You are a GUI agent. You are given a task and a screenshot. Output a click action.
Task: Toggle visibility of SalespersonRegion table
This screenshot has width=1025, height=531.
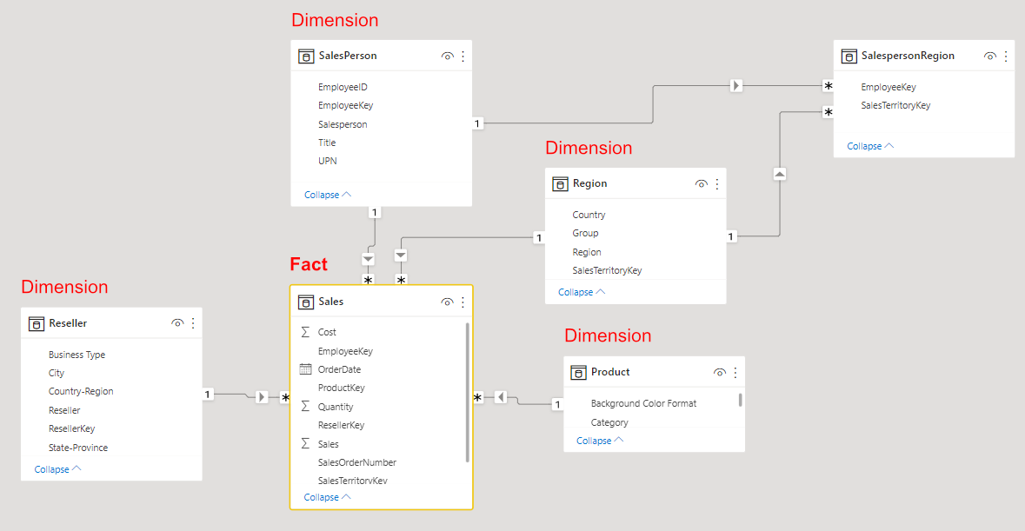[989, 56]
